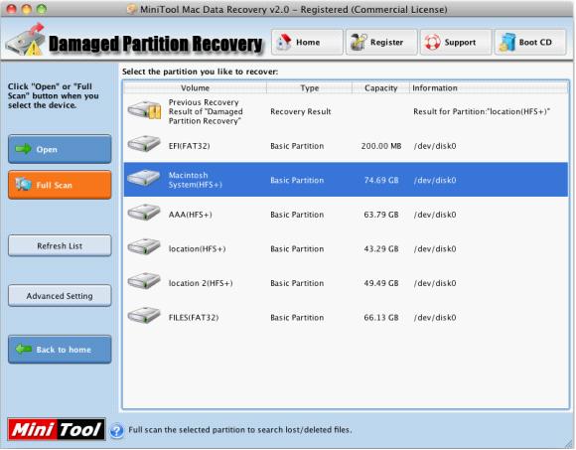Image resolution: width=576 pixels, height=450 pixels.
Task: Click the Recovery Result type cell
Action: pyautogui.click(x=301, y=111)
